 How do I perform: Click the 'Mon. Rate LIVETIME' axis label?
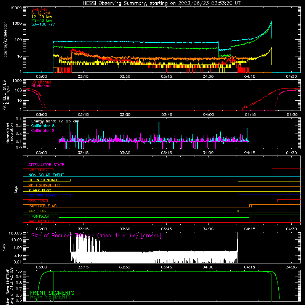(8, 286)
